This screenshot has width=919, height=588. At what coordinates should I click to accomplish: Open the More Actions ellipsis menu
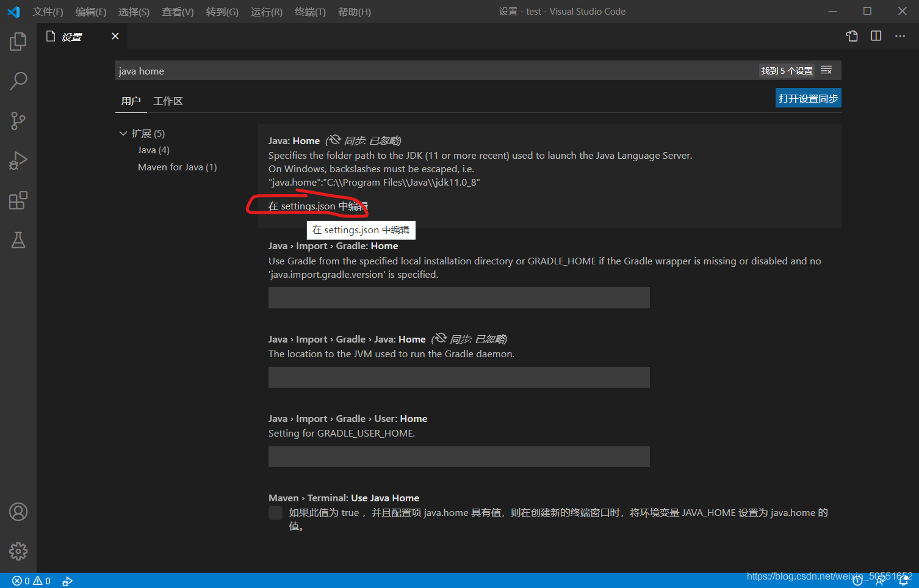coord(900,36)
